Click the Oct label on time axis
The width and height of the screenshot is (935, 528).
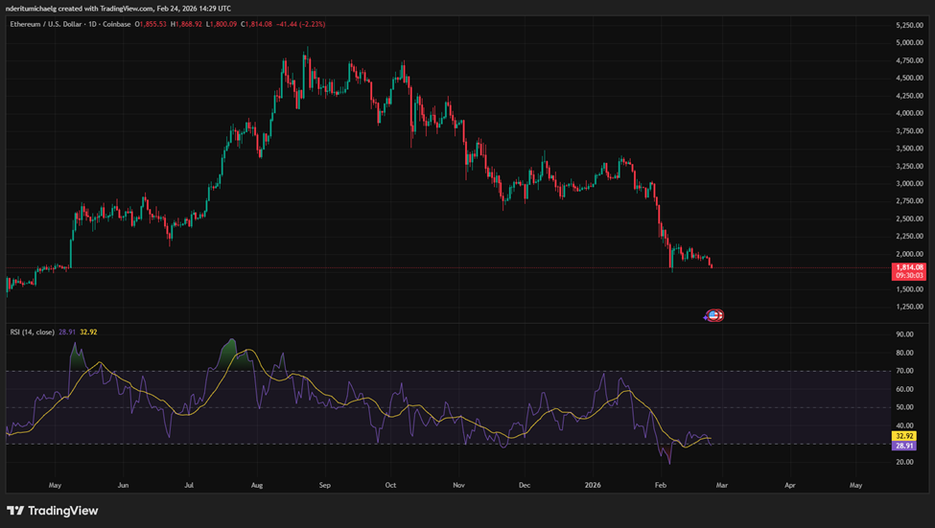click(390, 485)
